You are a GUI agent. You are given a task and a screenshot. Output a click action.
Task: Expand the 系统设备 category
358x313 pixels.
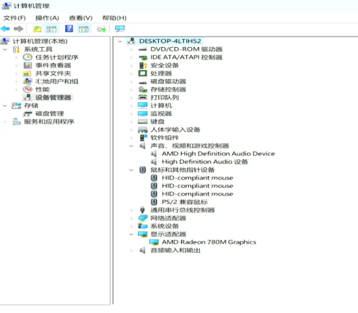[131, 226]
